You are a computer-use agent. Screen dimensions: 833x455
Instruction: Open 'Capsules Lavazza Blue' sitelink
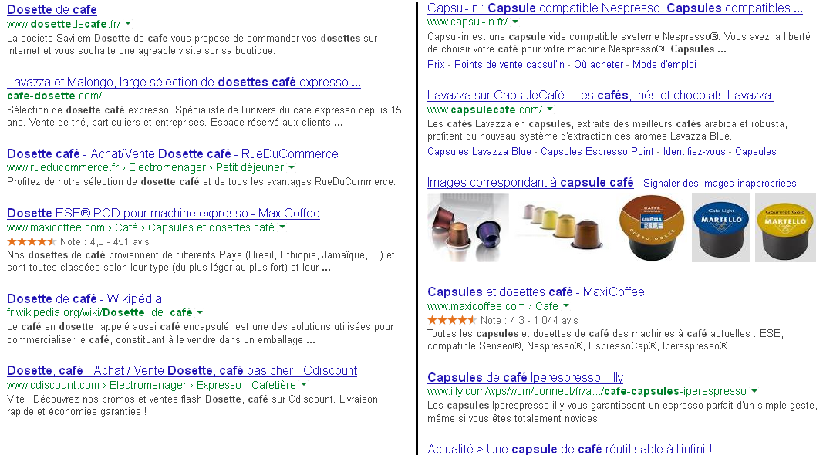click(x=479, y=151)
